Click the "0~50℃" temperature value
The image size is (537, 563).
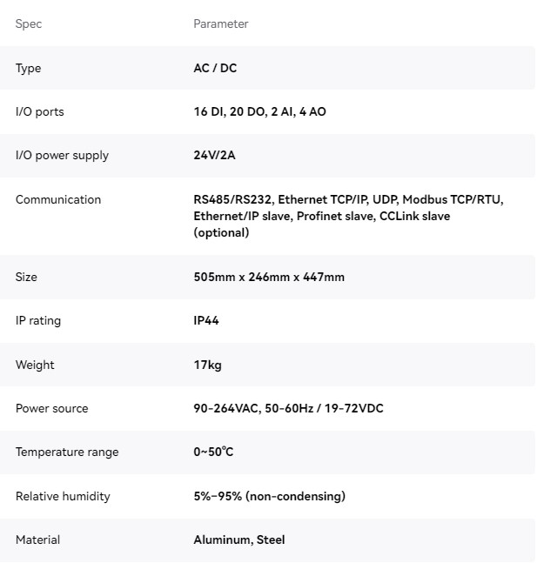(213, 452)
